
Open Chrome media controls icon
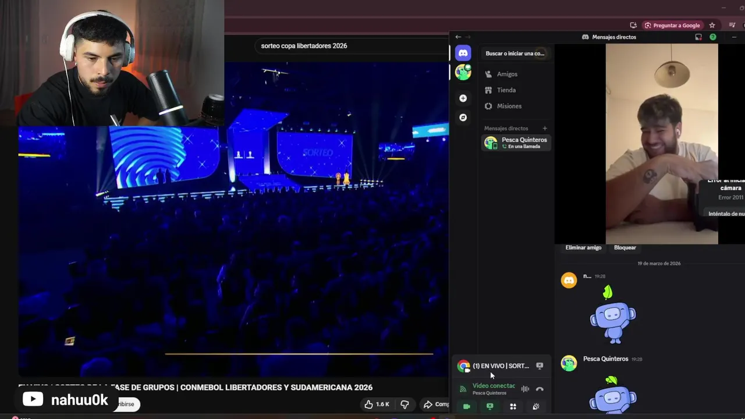click(x=732, y=25)
